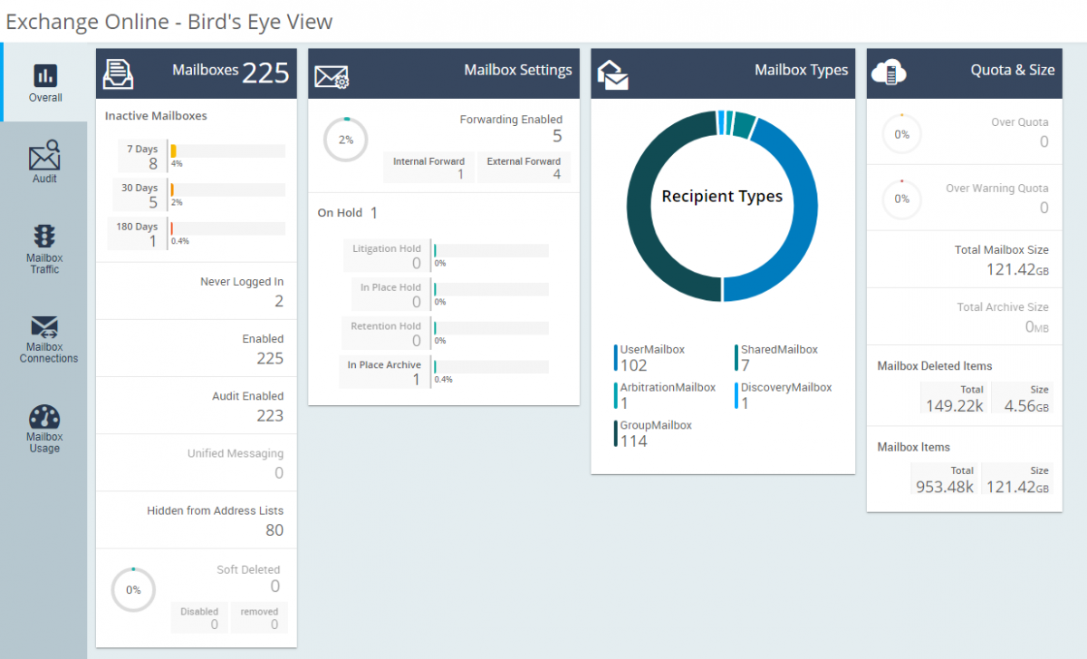
Task: Click the In Place Hold progress bar
Action: 491,289
